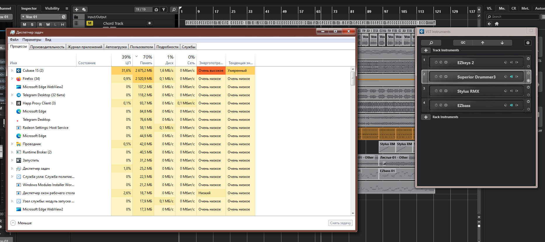Toggle the EZbass power icon
Viewport: 545px width, 242px height.
436,105
